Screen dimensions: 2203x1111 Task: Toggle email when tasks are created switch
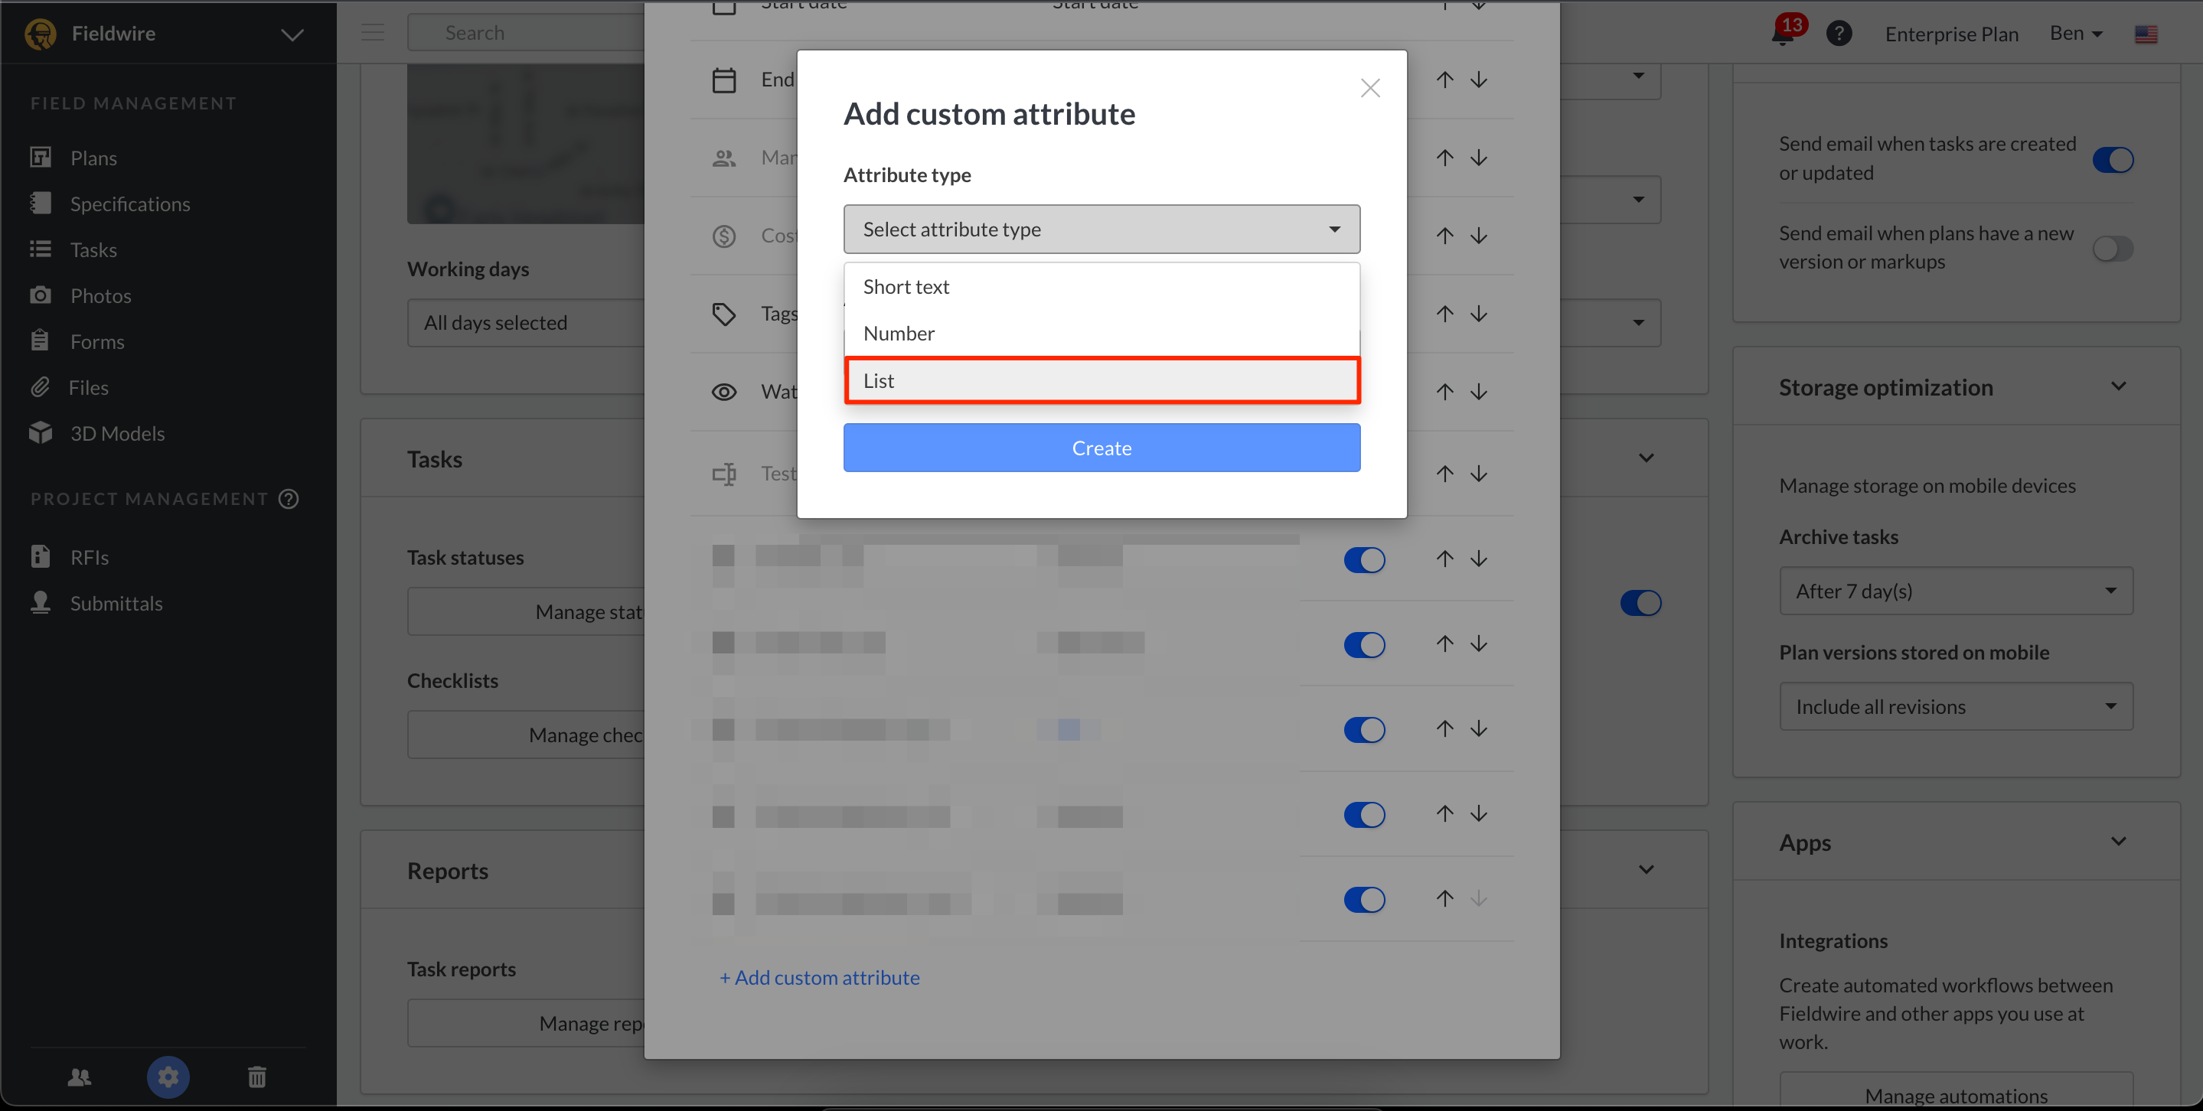(2113, 160)
